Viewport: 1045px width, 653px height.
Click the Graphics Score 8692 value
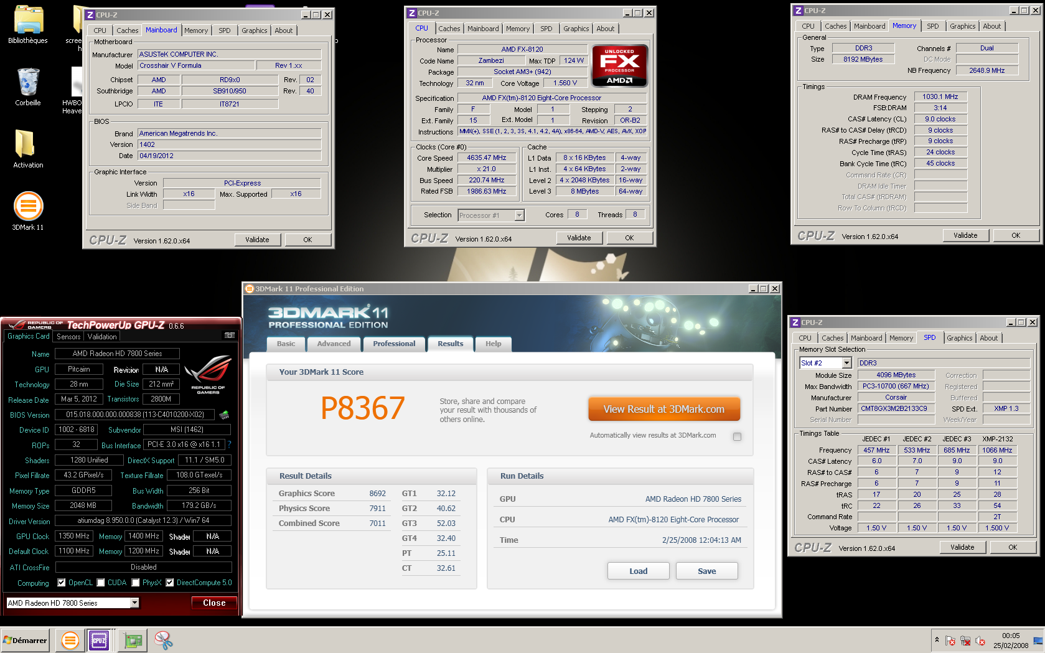point(378,493)
